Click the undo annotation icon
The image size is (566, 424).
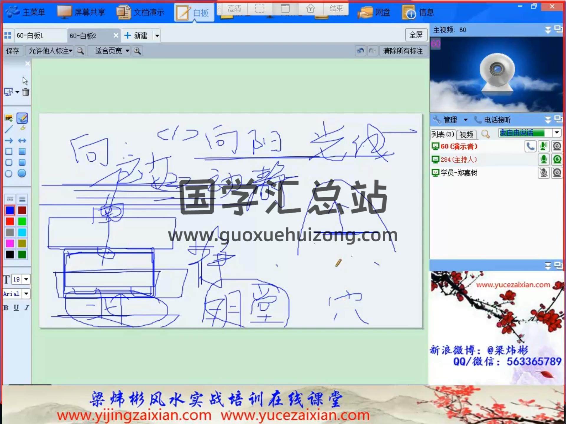[360, 51]
